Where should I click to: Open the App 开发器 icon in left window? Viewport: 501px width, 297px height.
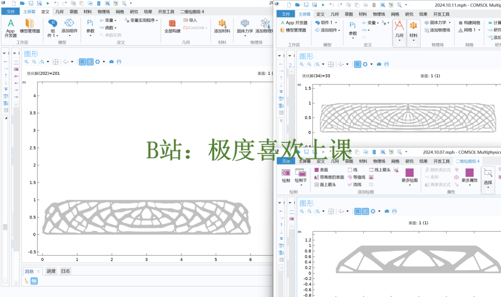click(x=11, y=28)
